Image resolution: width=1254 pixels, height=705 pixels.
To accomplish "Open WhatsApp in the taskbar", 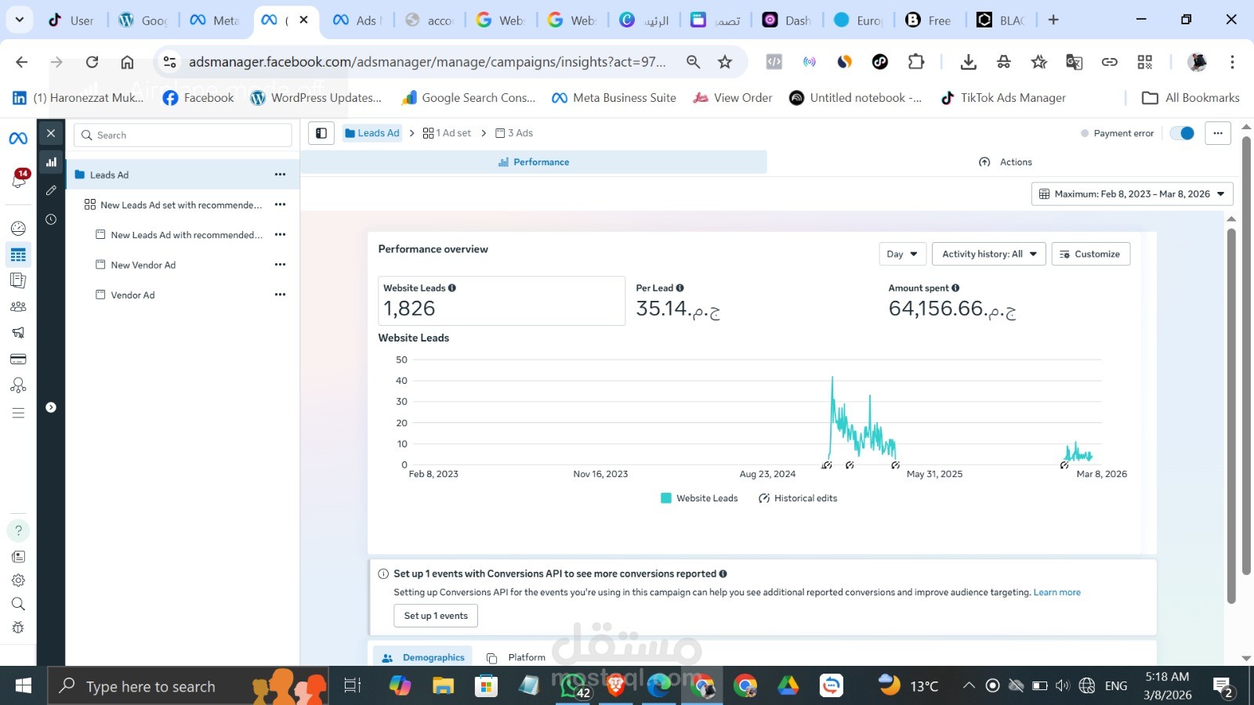I will [x=572, y=686].
